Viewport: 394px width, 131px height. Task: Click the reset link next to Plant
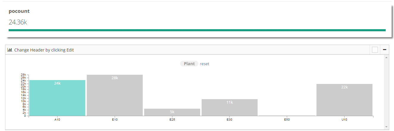coord(204,64)
